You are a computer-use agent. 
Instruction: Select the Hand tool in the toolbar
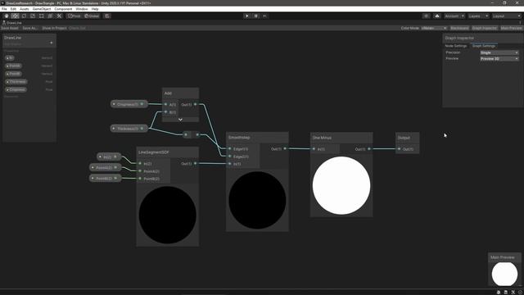pos(7,16)
